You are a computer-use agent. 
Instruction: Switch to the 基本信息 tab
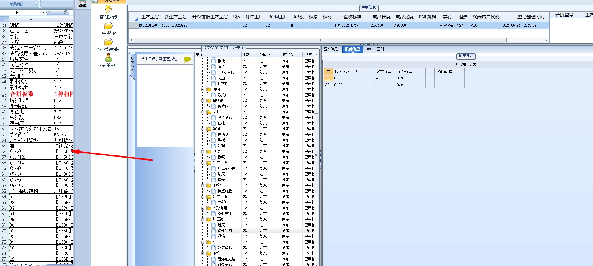point(331,49)
